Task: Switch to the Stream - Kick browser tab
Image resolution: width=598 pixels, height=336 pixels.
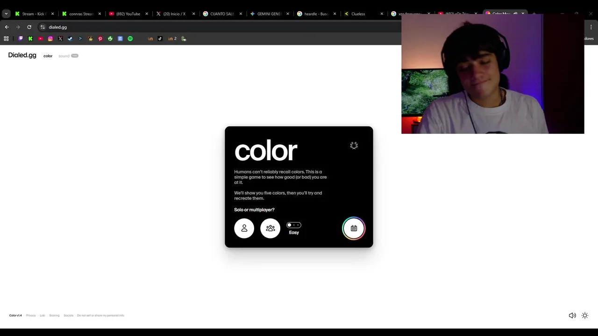Action: click(34, 14)
